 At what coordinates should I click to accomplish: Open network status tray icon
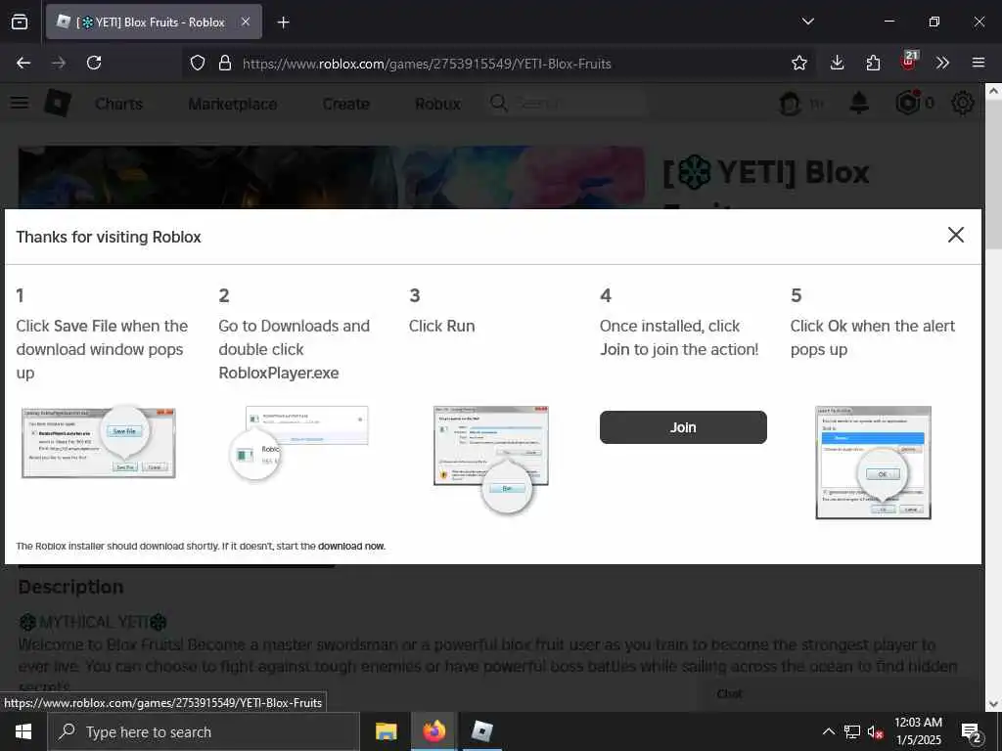pos(852,731)
